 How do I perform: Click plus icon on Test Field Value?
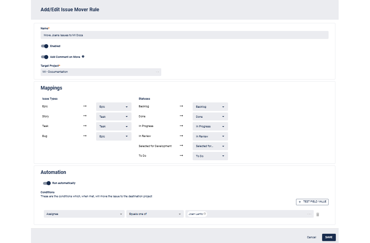(x=300, y=202)
